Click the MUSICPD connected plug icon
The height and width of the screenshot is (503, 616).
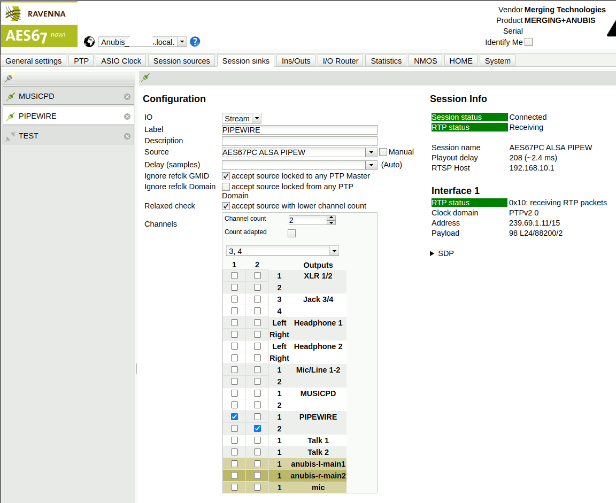pyautogui.click(x=11, y=96)
